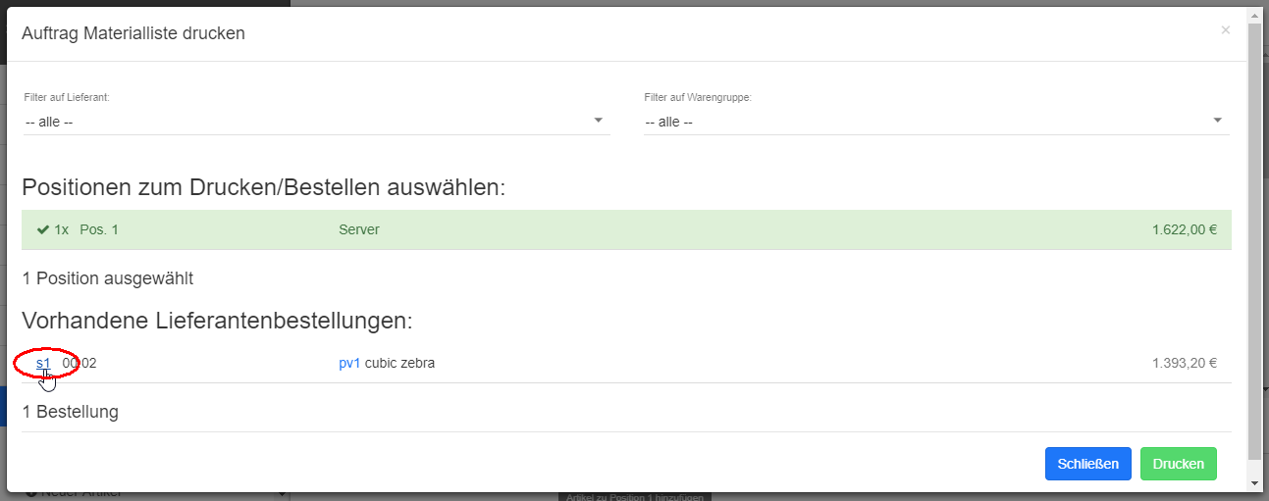Click order number 00002
Viewport: 1269px width, 501px height.
point(80,363)
